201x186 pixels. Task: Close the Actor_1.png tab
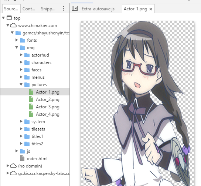151,9
